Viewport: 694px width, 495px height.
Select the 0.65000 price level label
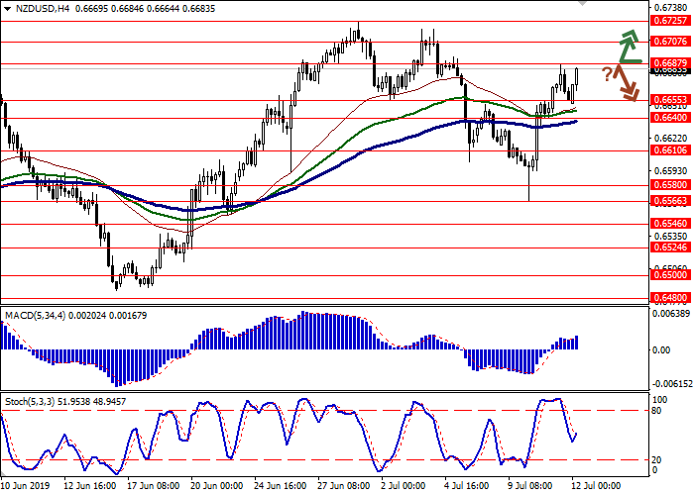click(670, 276)
